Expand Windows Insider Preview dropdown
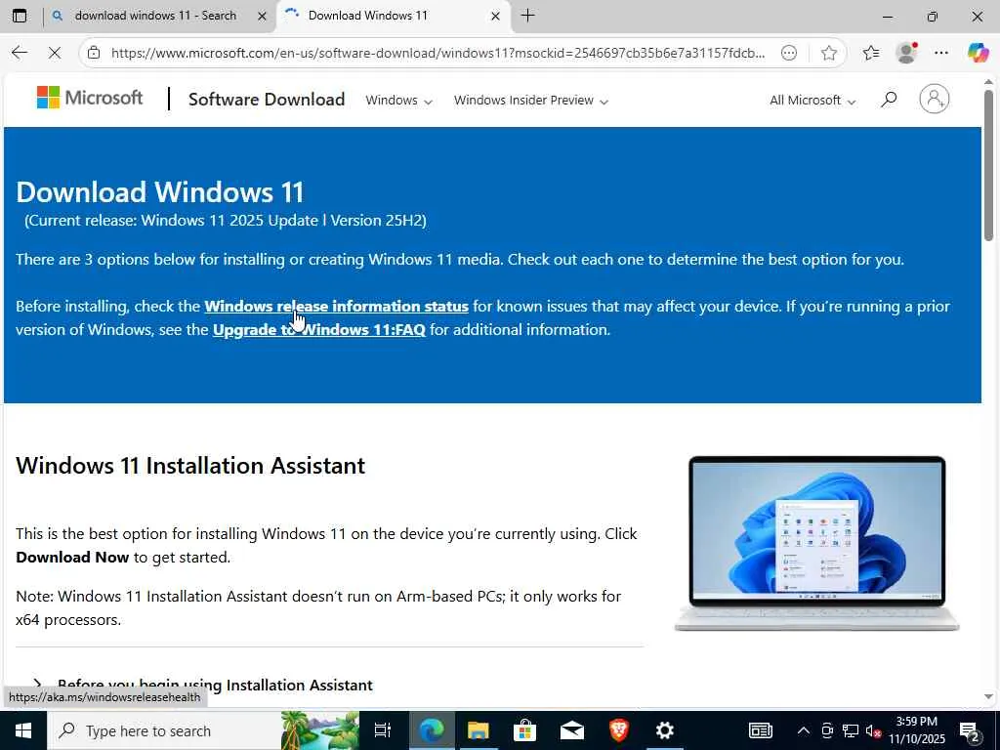This screenshot has width=1000, height=750. [x=530, y=101]
